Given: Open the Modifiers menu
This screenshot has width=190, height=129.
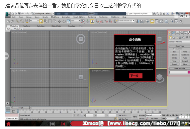Looking at the screenshot, I should pos(55,17).
